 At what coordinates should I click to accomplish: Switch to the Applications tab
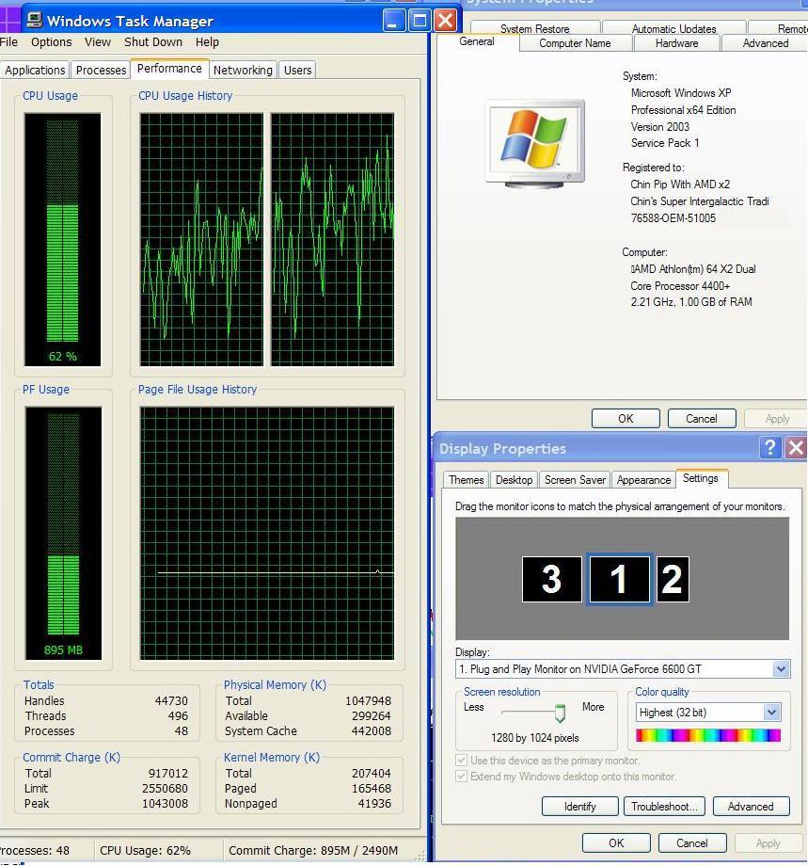point(35,71)
